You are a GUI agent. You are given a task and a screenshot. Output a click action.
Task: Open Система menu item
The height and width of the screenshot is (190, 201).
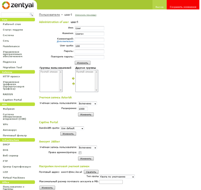coord(8,35)
